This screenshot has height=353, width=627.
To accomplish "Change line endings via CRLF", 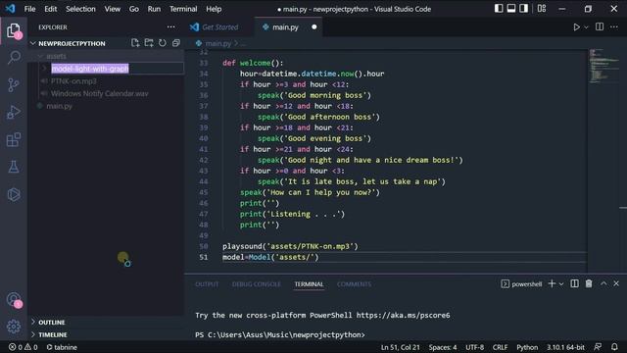I will coord(500,347).
